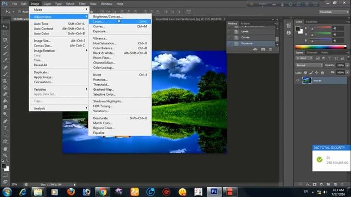Select the Zoom tool in toolbar

pyautogui.click(x=5, y=155)
